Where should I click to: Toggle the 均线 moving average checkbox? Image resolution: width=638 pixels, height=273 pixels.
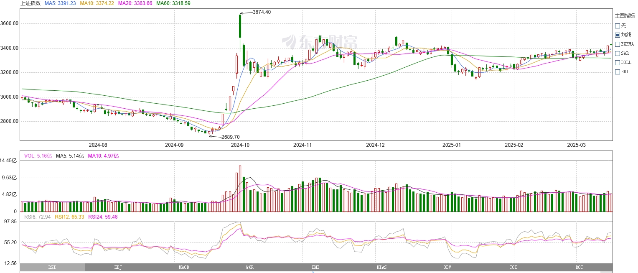coord(618,35)
